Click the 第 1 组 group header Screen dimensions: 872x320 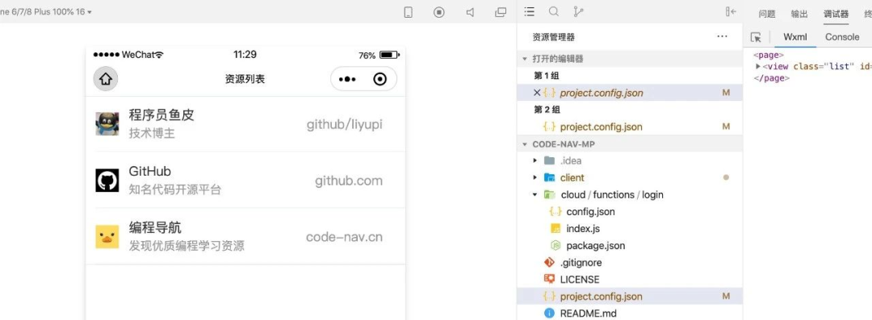point(547,76)
